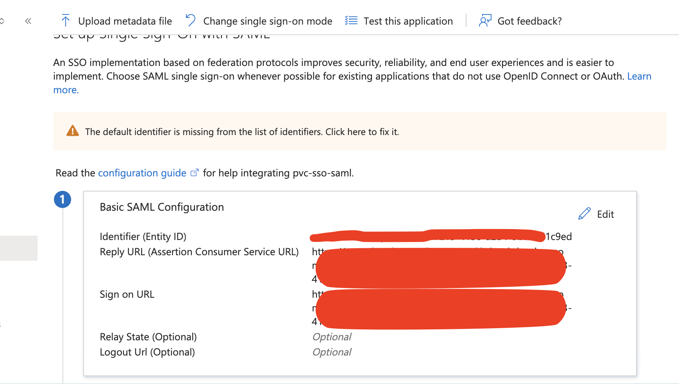Expand the Basic SAML Configuration section
Viewport: 679px width, 384px height.
pos(161,207)
